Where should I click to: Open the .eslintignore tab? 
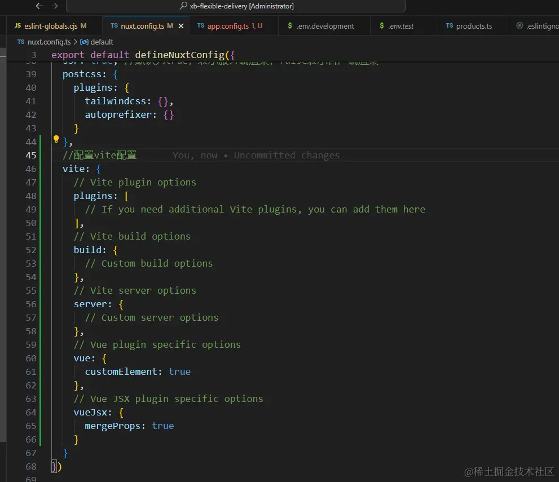(534, 26)
